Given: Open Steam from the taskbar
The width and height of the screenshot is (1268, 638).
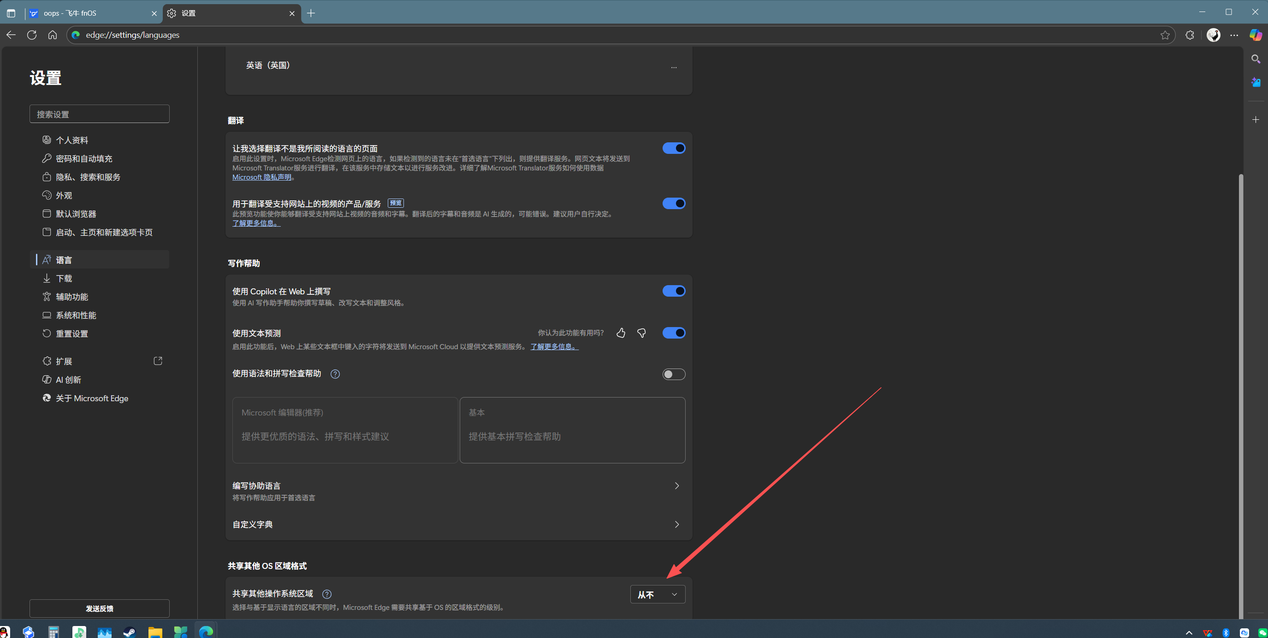Looking at the screenshot, I should (130, 632).
